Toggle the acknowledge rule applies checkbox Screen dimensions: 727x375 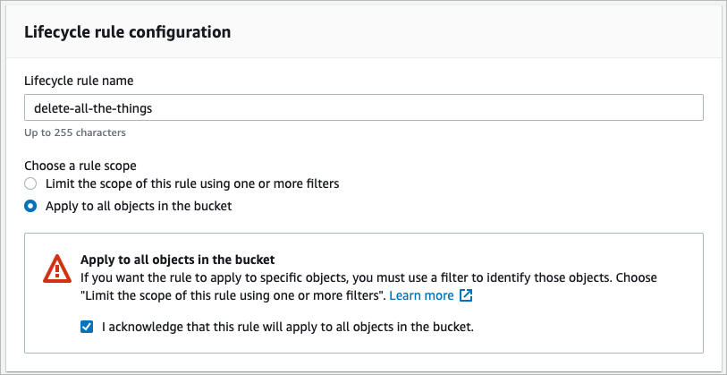point(87,327)
